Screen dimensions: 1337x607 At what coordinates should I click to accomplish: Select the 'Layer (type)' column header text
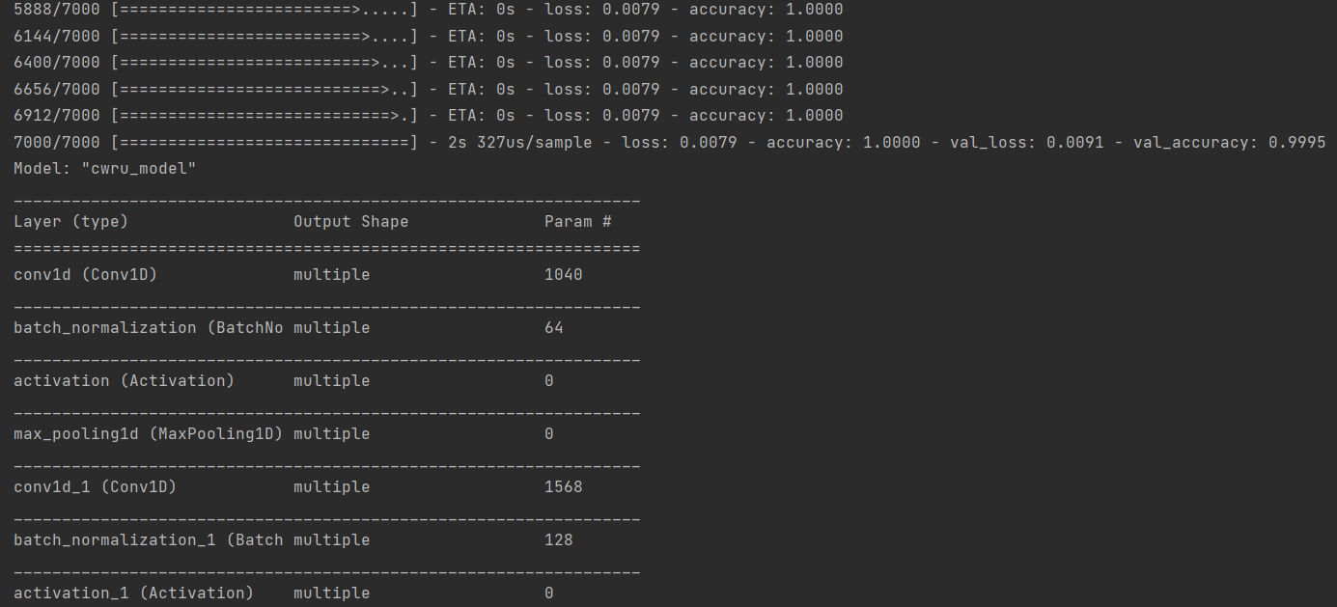click(70, 221)
